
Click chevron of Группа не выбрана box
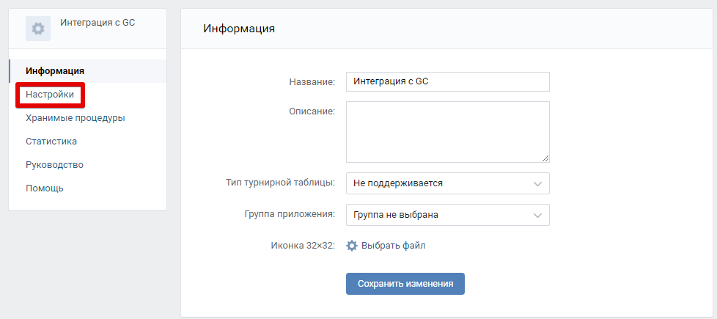[538, 215]
